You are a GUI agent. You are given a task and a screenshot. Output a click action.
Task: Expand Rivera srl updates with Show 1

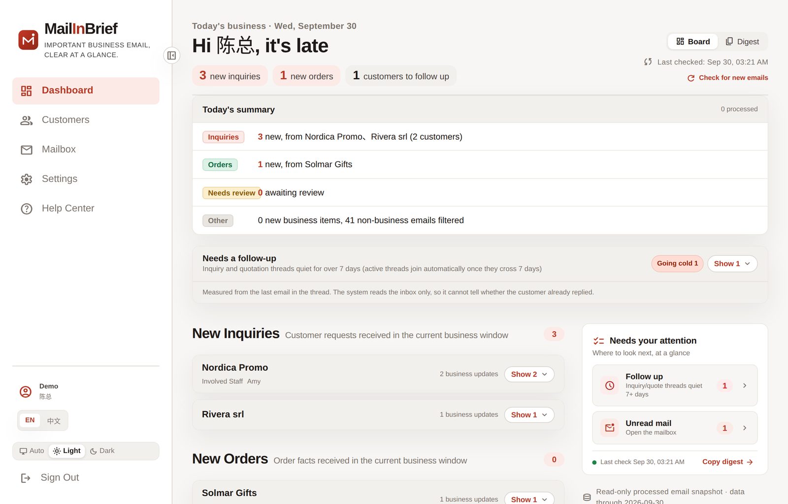529,415
